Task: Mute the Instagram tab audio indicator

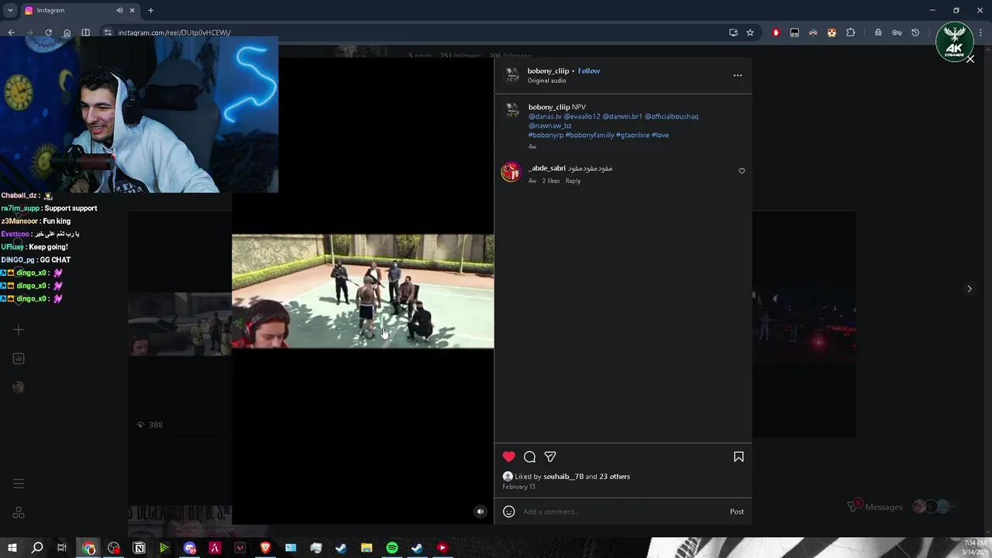Action: pyautogui.click(x=119, y=10)
